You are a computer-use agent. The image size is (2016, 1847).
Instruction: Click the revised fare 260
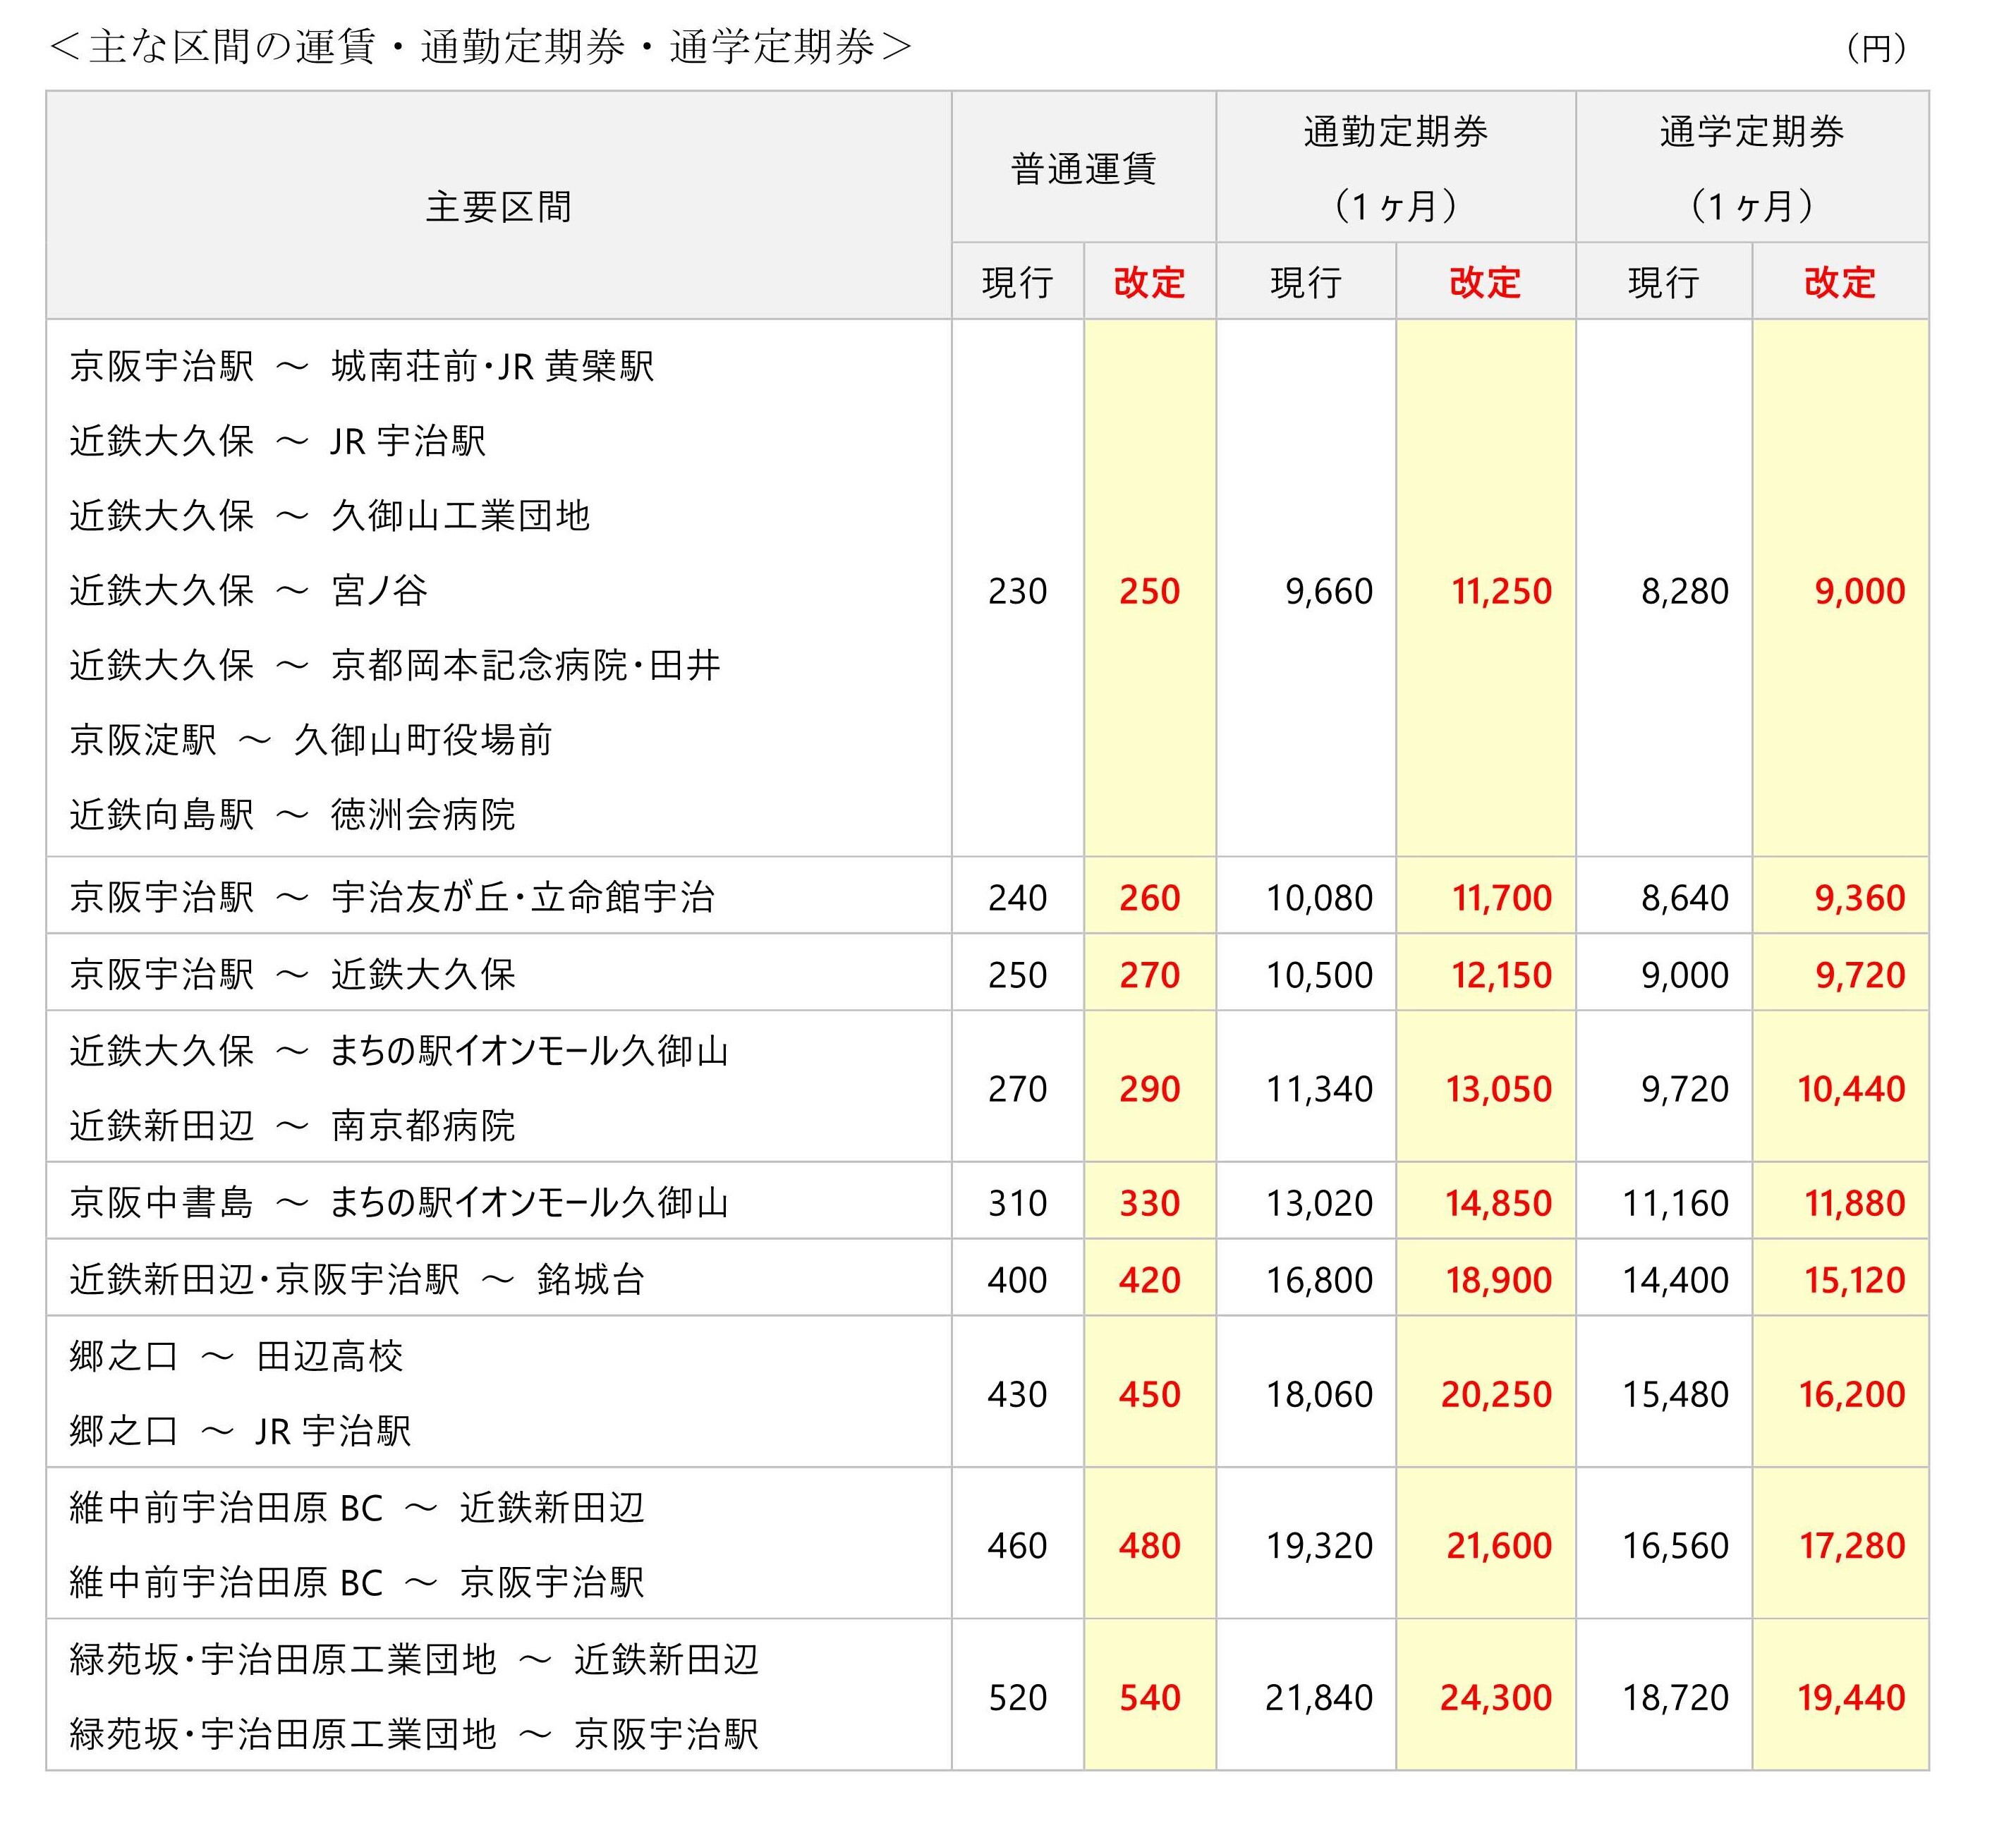[1149, 898]
